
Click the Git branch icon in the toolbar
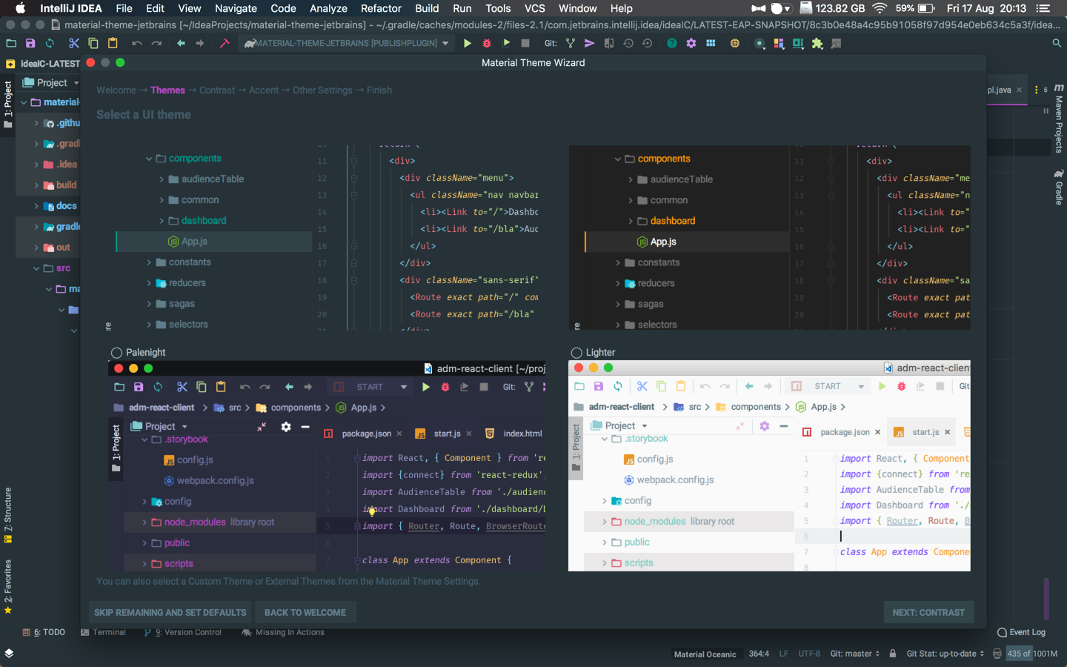(570, 43)
